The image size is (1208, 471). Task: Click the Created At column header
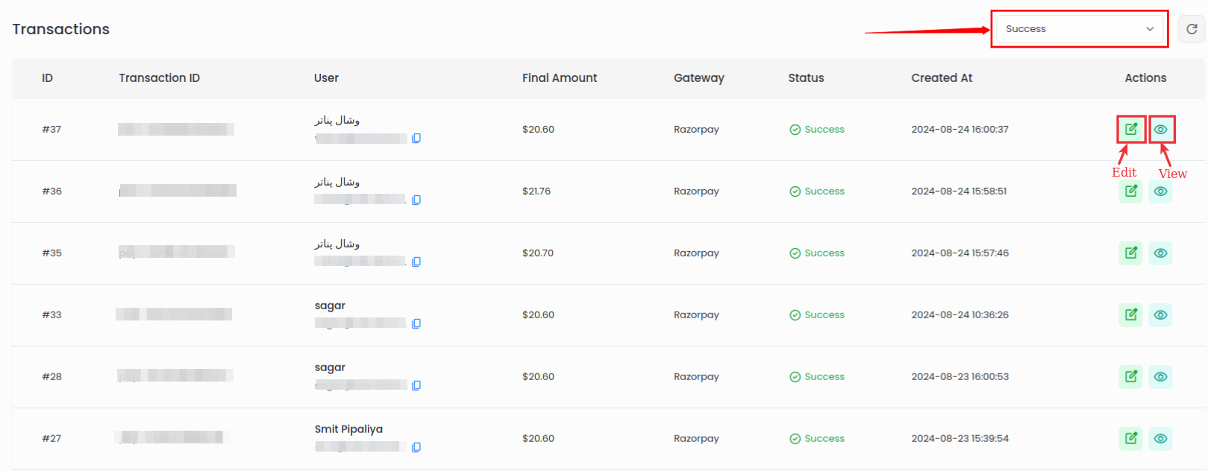click(942, 78)
